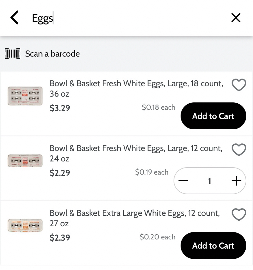This screenshot has height=270, width=253.
Task: Click the Eggs search input field
Action: click(x=122, y=18)
